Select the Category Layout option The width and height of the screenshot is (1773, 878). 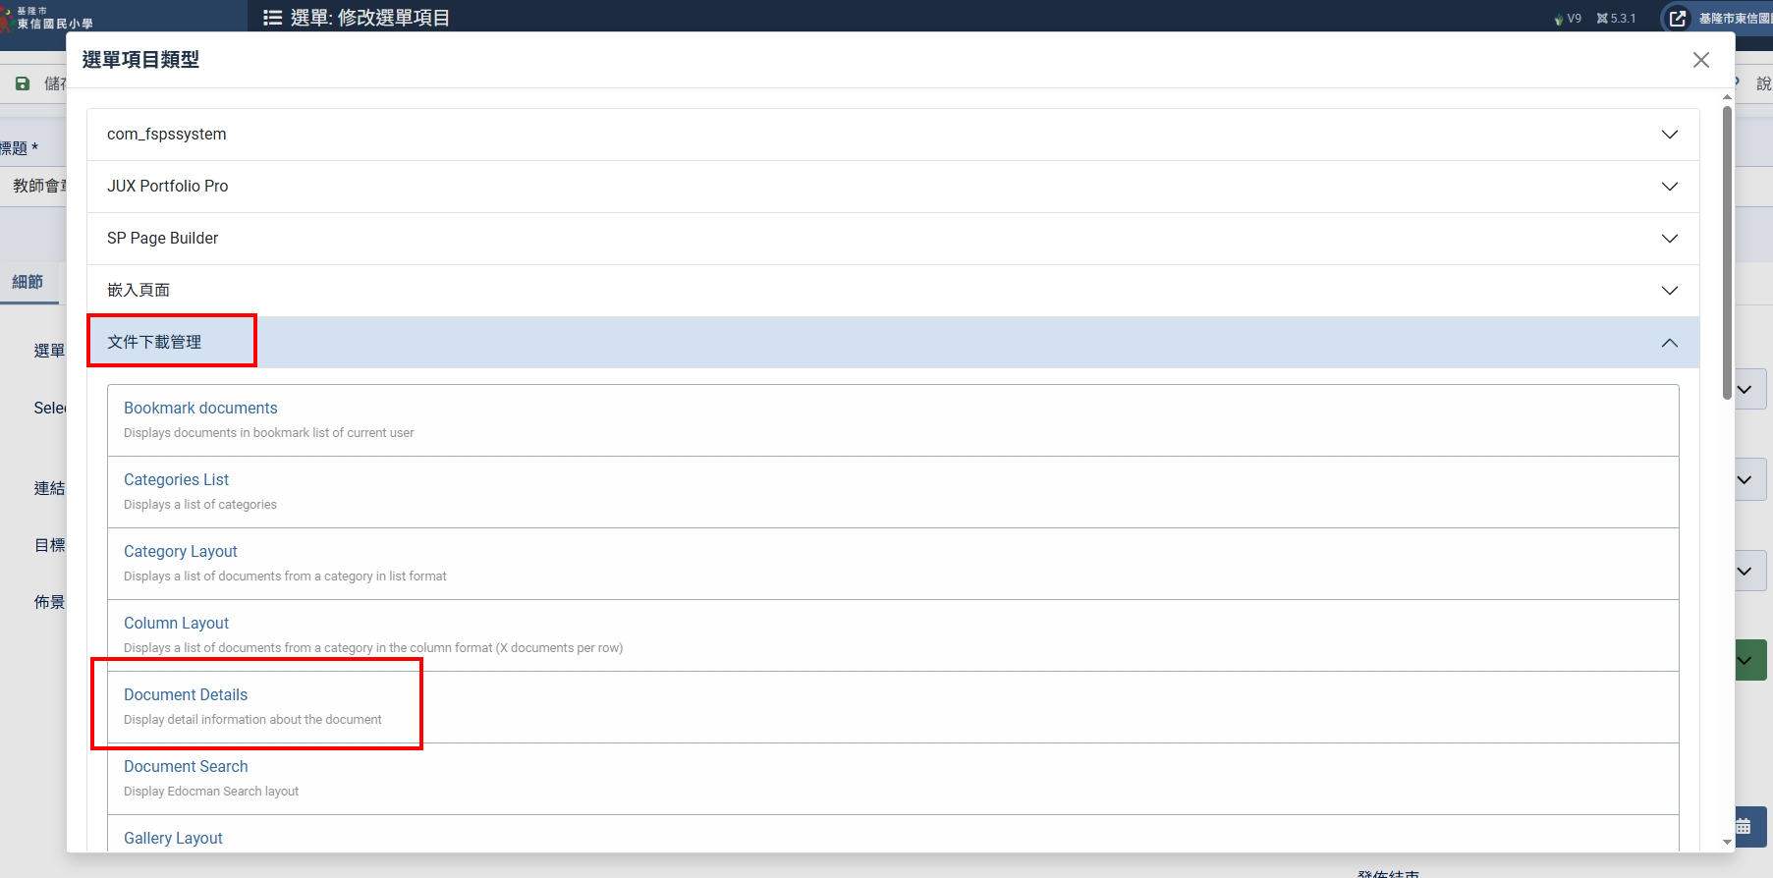click(180, 552)
